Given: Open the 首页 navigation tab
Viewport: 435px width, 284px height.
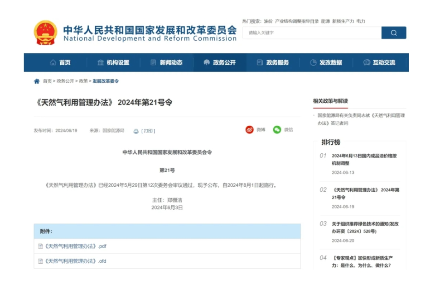Looking at the screenshot, I should pyautogui.click(x=60, y=62).
